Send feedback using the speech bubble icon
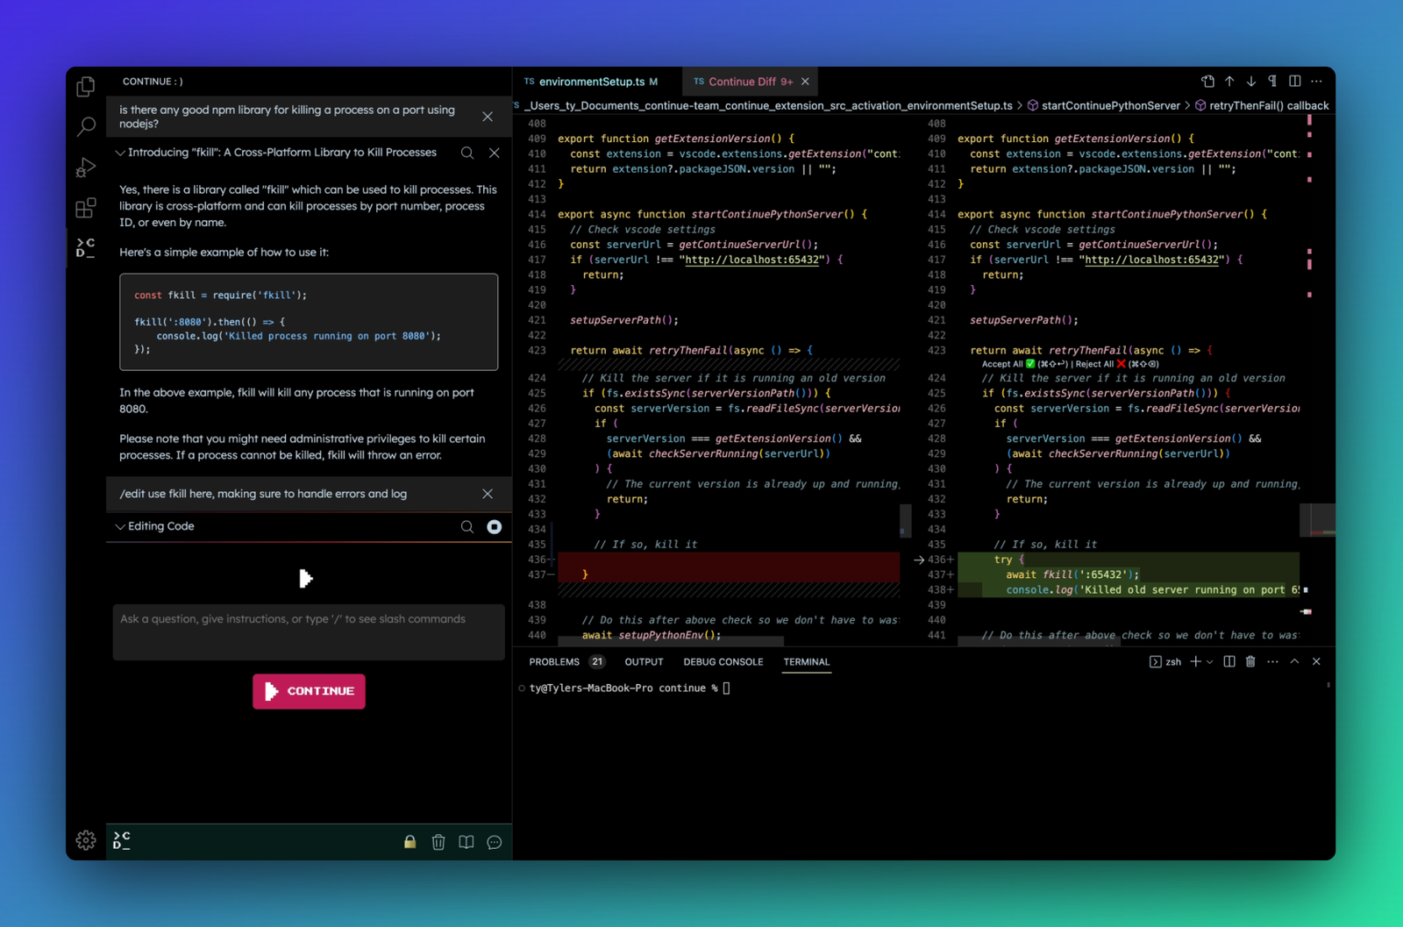 click(x=494, y=842)
